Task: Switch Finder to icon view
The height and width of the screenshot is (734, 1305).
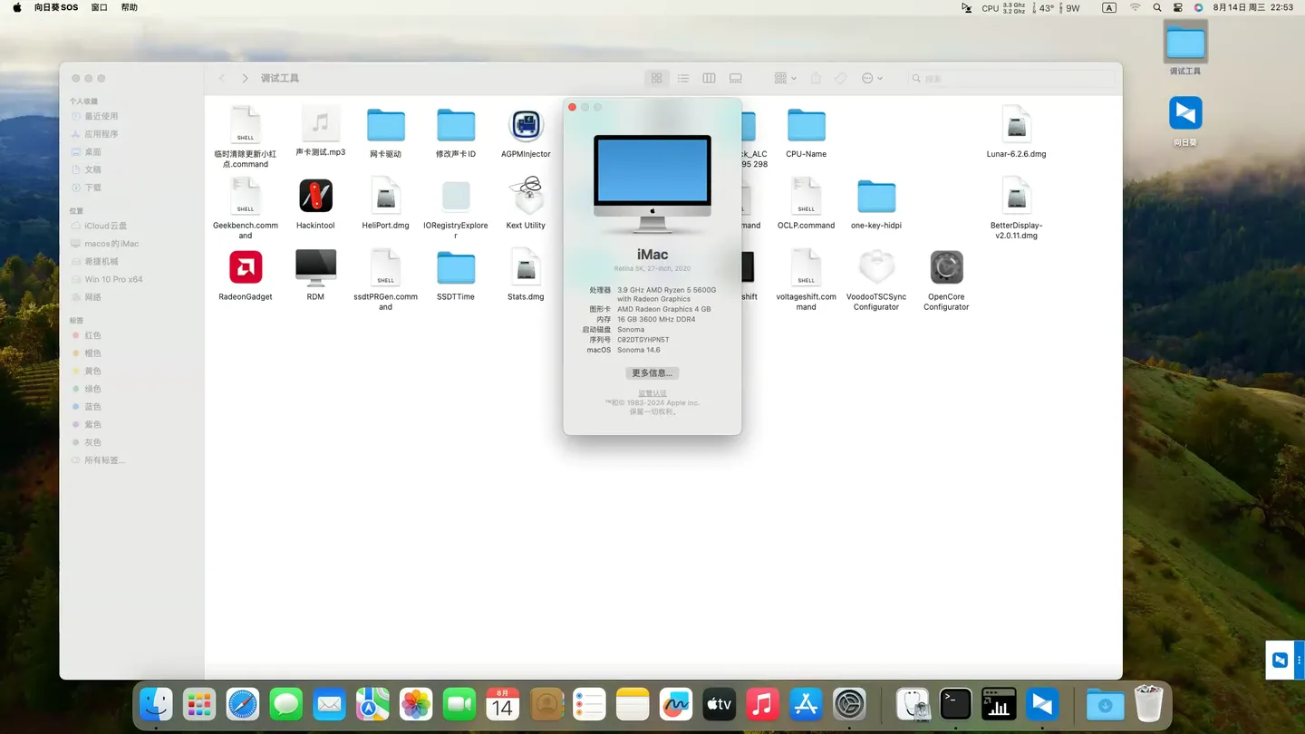Action: pos(657,79)
